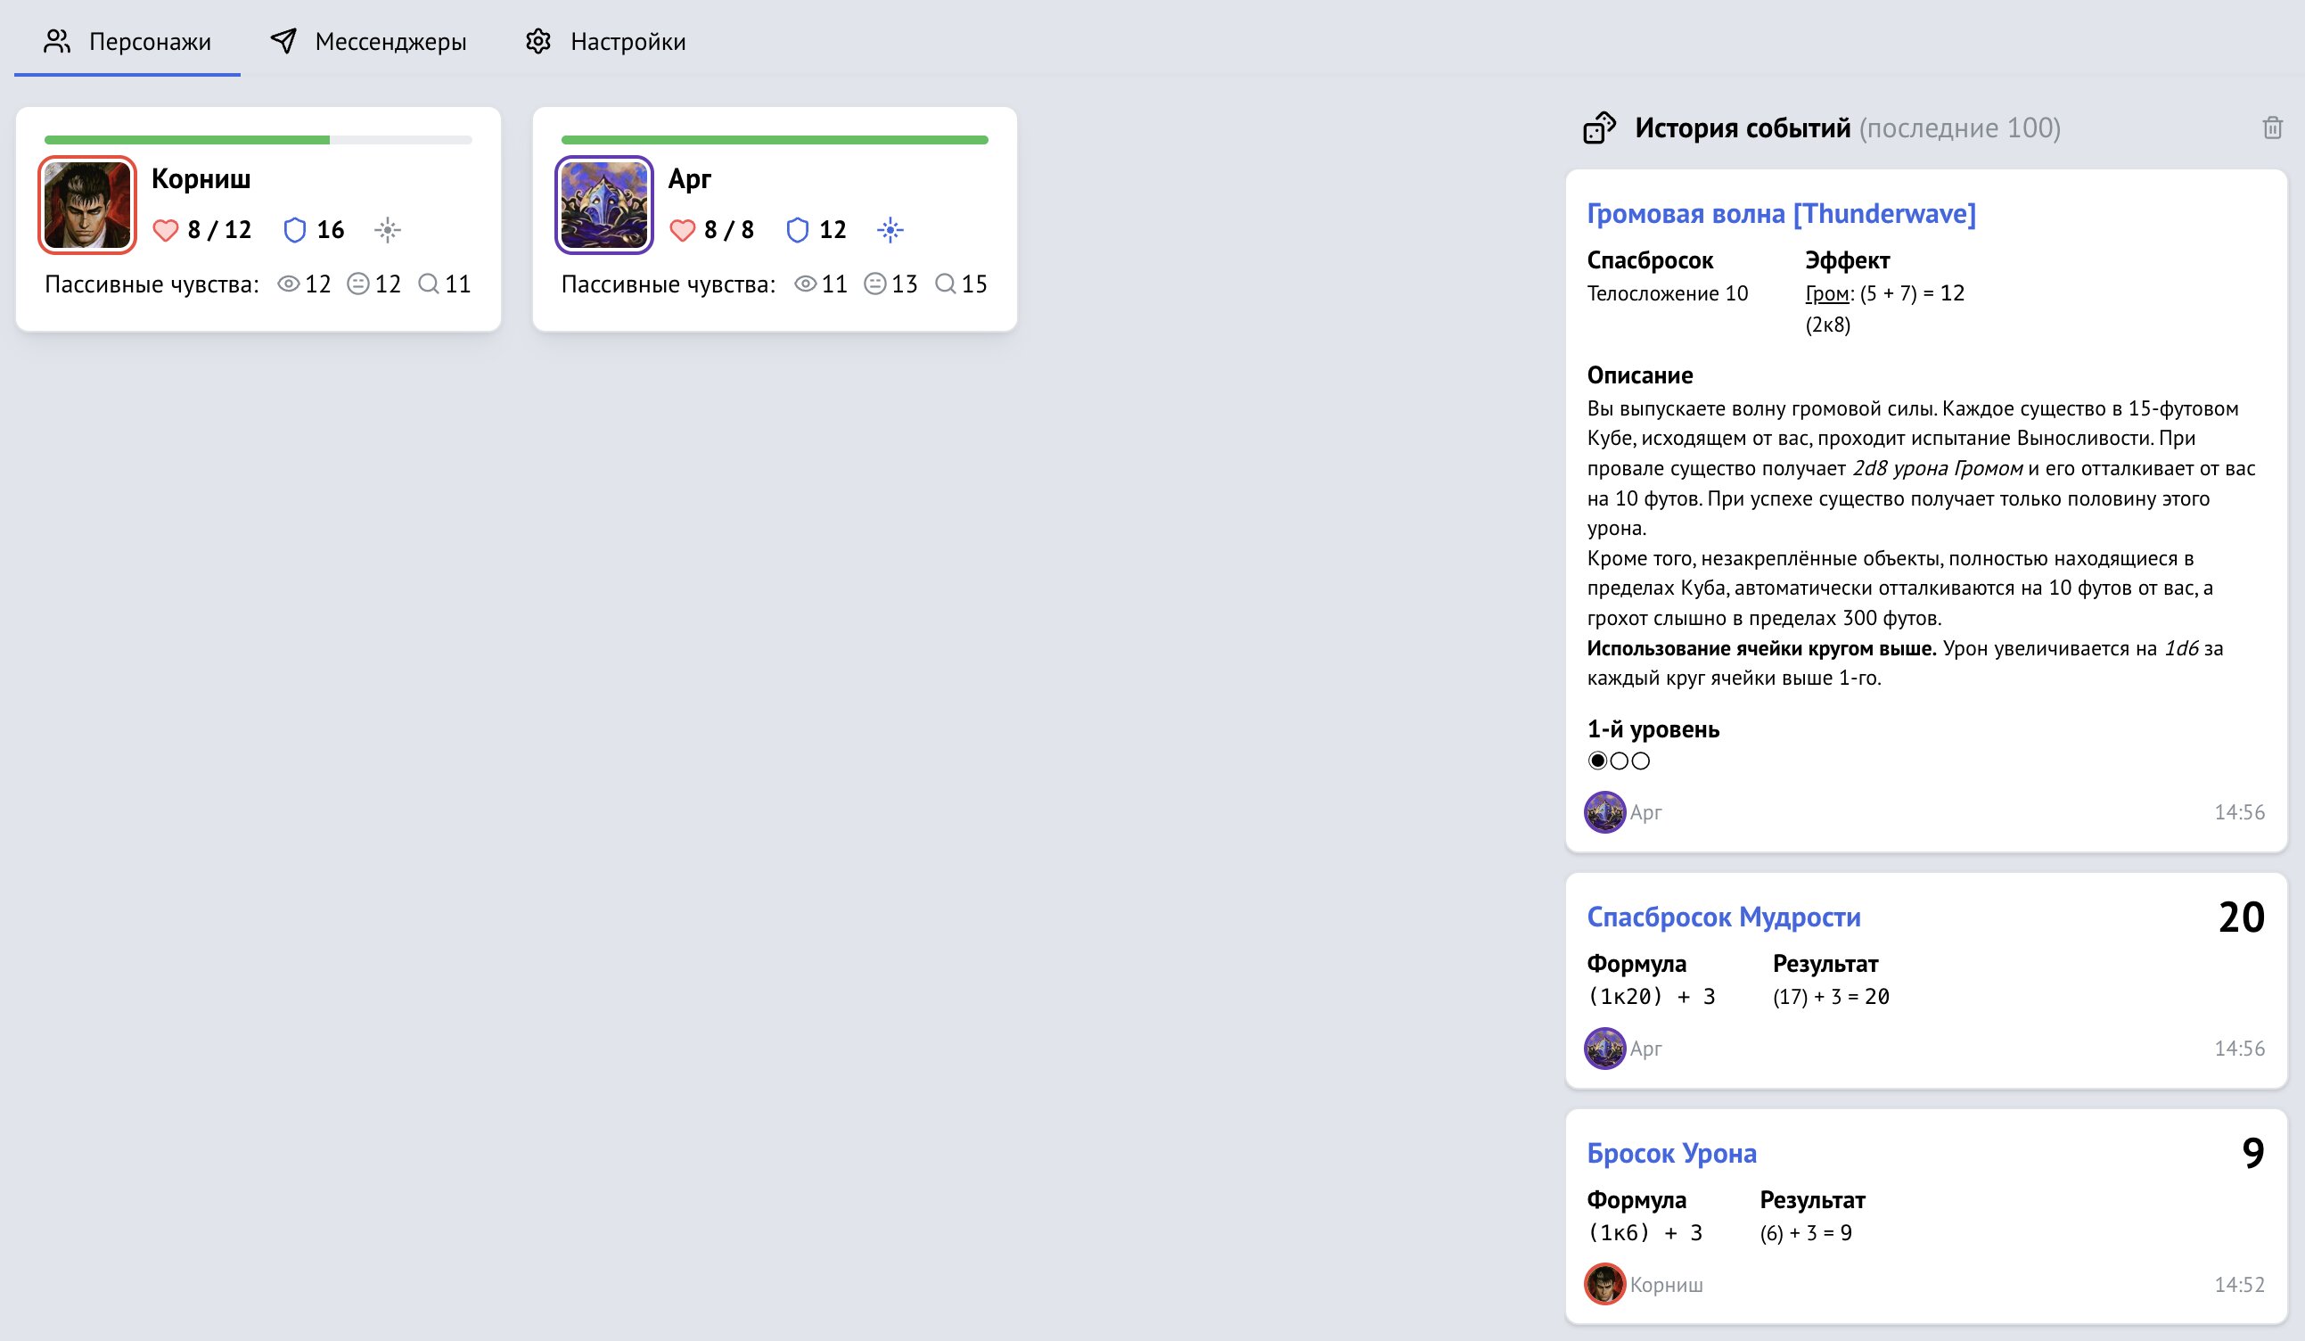Click the heart icon on Корниш's card
Screen dimensions: 2305x1341
pos(166,230)
